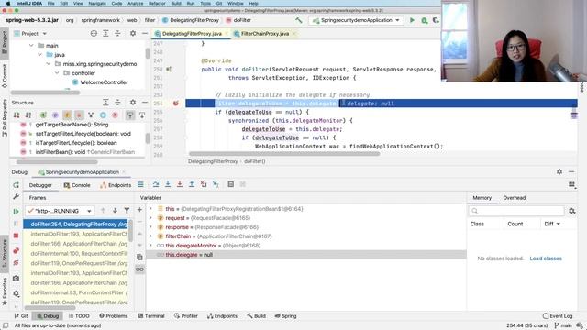Click the Step Into debugger icon

tap(168, 184)
